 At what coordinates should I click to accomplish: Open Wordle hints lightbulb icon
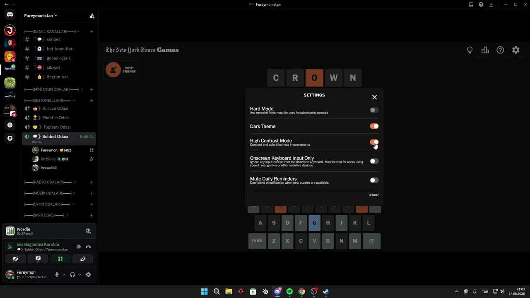(x=470, y=50)
